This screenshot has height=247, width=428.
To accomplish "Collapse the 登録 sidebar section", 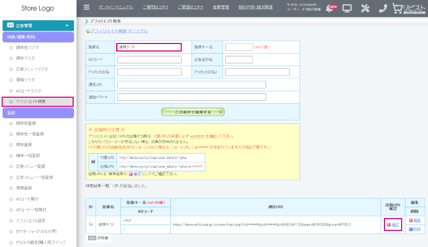I will tap(38, 113).
